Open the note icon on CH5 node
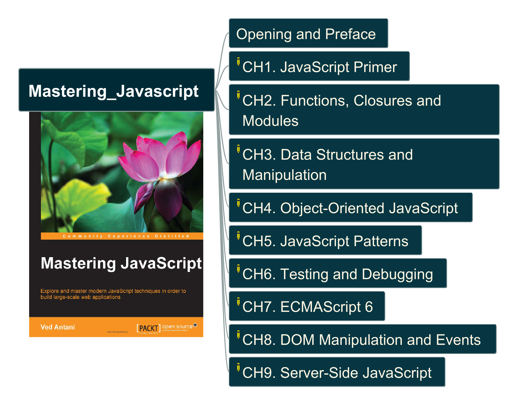This screenshot has height=405, width=518. pos(238,236)
